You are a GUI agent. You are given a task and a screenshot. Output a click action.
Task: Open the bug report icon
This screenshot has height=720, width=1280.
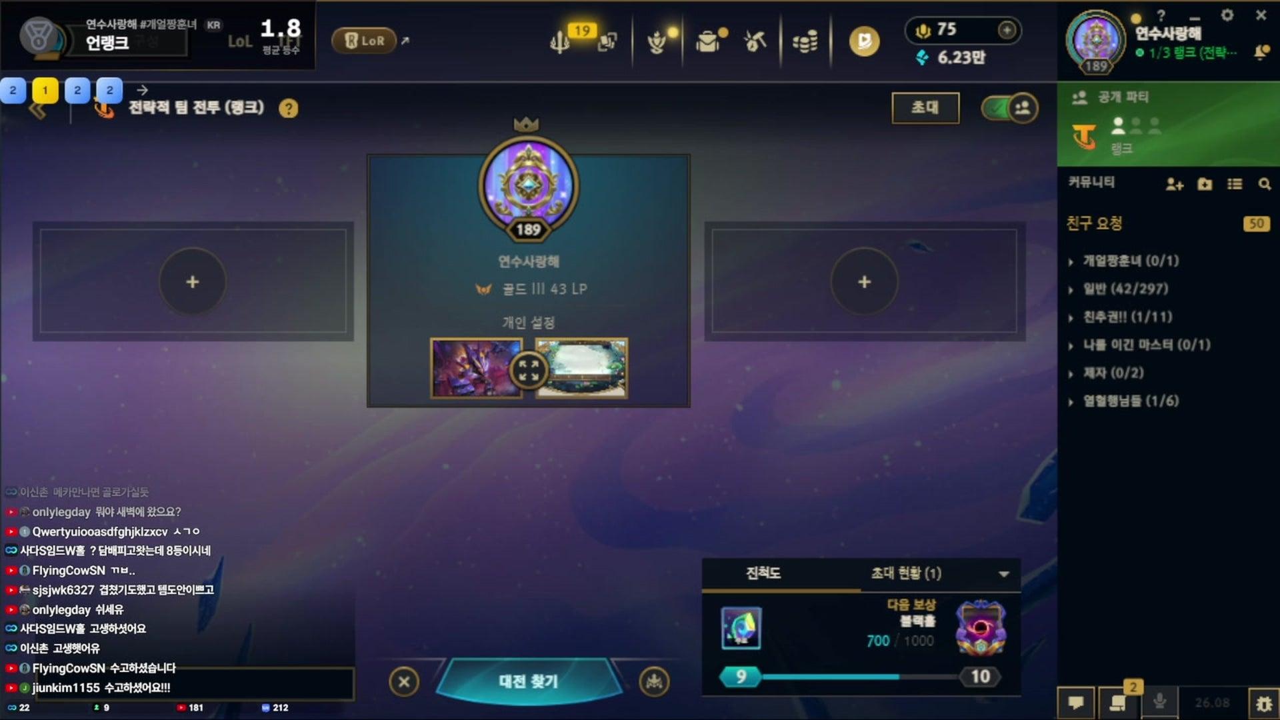(x=1264, y=703)
